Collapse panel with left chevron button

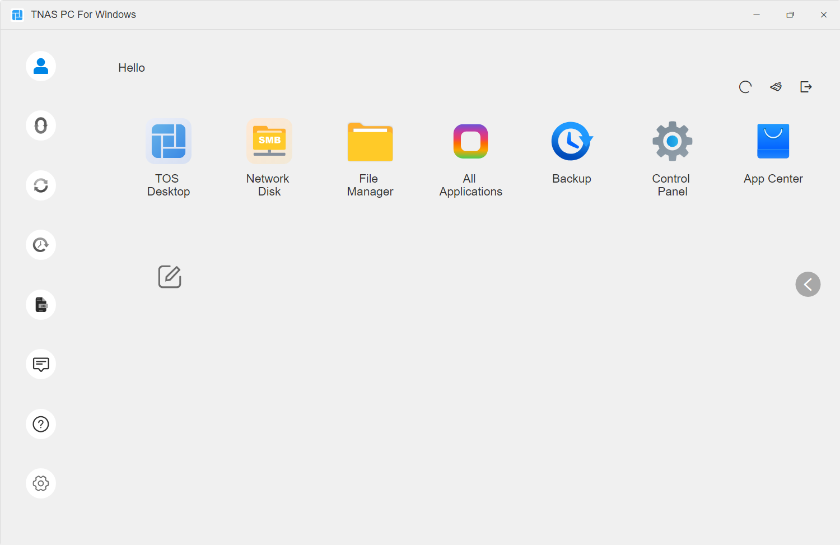808,285
